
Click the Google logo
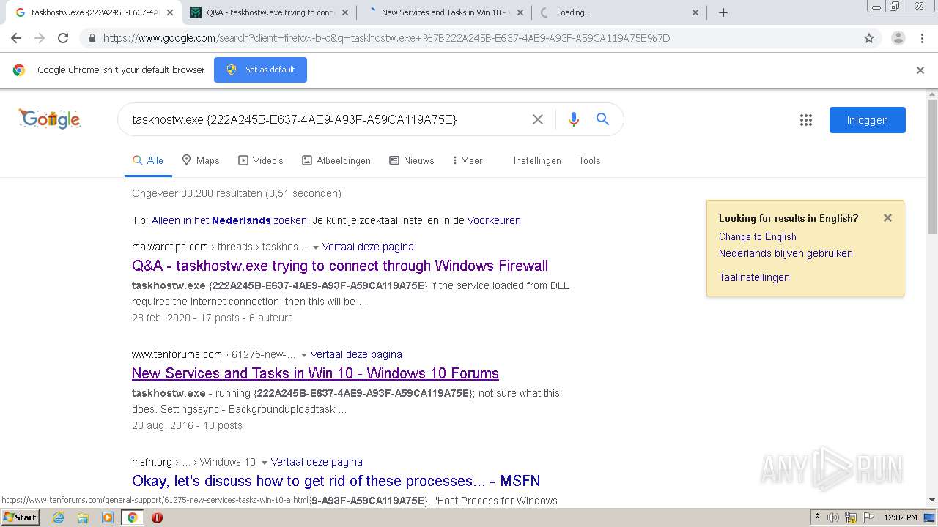click(50, 119)
